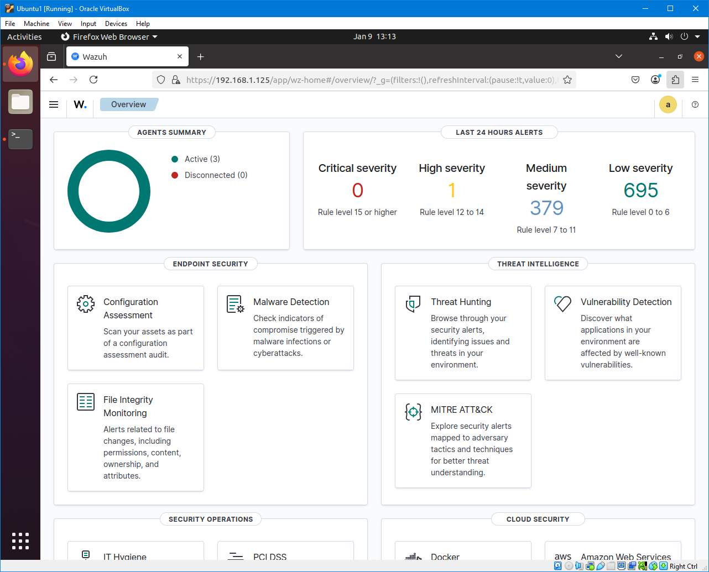The width and height of the screenshot is (709, 572).
Task: Open Configuration Assessment gear icon
Action: [86, 304]
